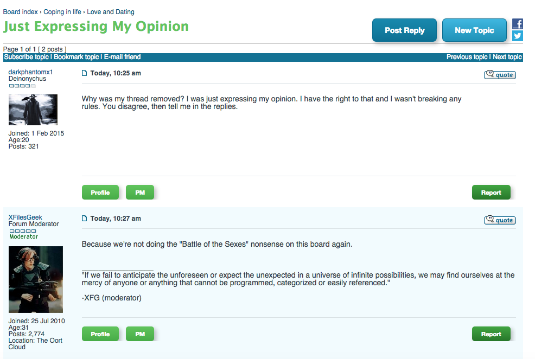Click the Deinonychus rank text
The height and width of the screenshot is (359, 535).
pos(27,79)
